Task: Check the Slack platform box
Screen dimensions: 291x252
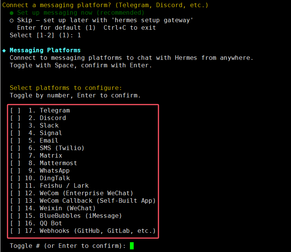Action: (15, 126)
